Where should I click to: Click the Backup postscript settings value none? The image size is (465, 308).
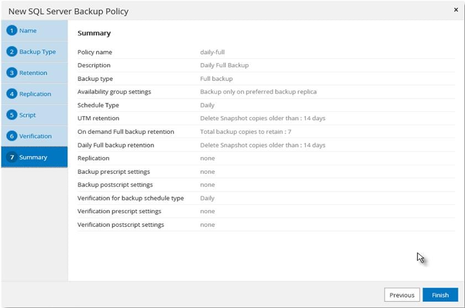coord(208,185)
